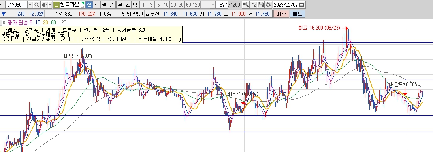Viewport: 433px width, 152px height.
Task: Open the calendar date picker icon
Action: coord(301,5)
